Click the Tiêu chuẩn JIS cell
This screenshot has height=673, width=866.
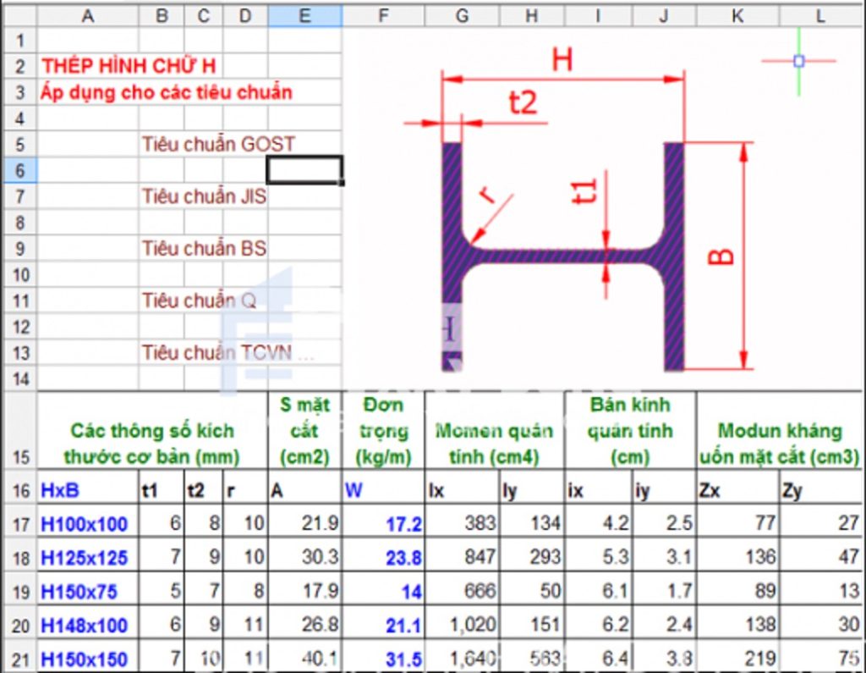click(x=204, y=196)
